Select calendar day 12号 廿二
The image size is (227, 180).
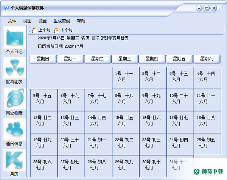pos(44,122)
